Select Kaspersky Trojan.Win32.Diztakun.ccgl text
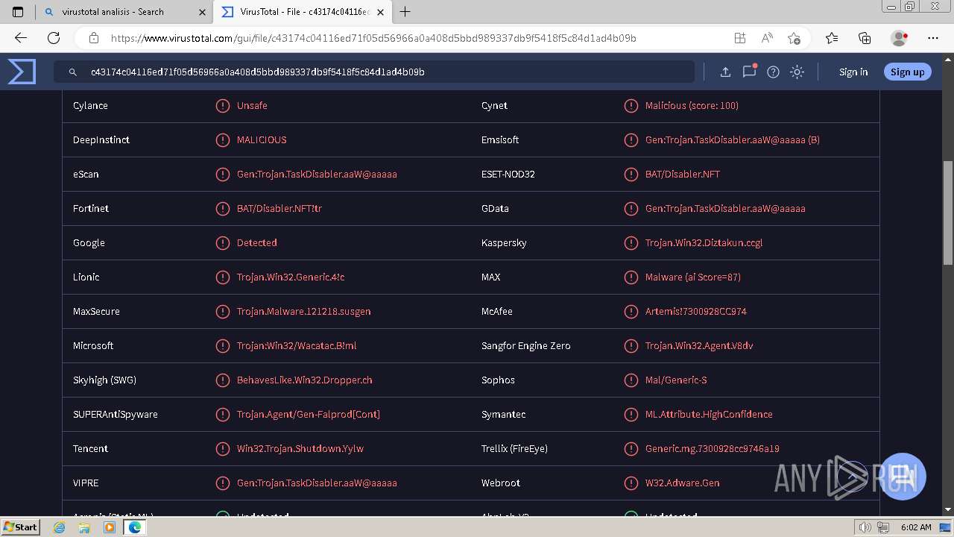954x537 pixels. [x=704, y=242]
